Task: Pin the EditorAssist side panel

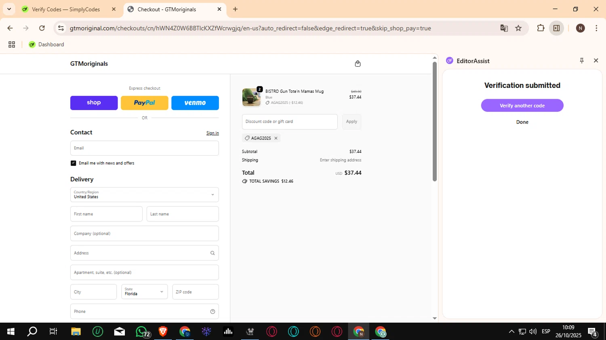Action: point(582,61)
